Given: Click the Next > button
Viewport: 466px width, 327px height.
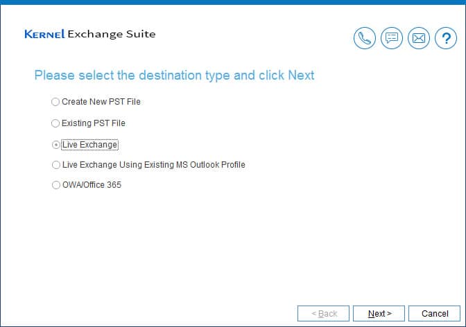Looking at the screenshot, I should [x=379, y=313].
